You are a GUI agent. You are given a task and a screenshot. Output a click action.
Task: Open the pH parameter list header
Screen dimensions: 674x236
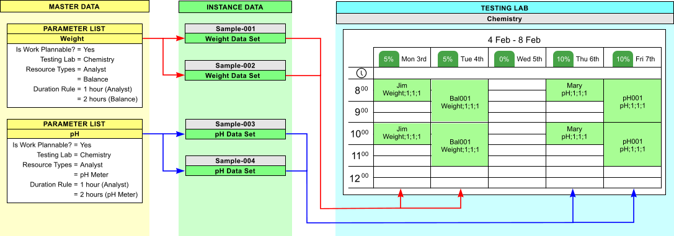[x=75, y=134]
